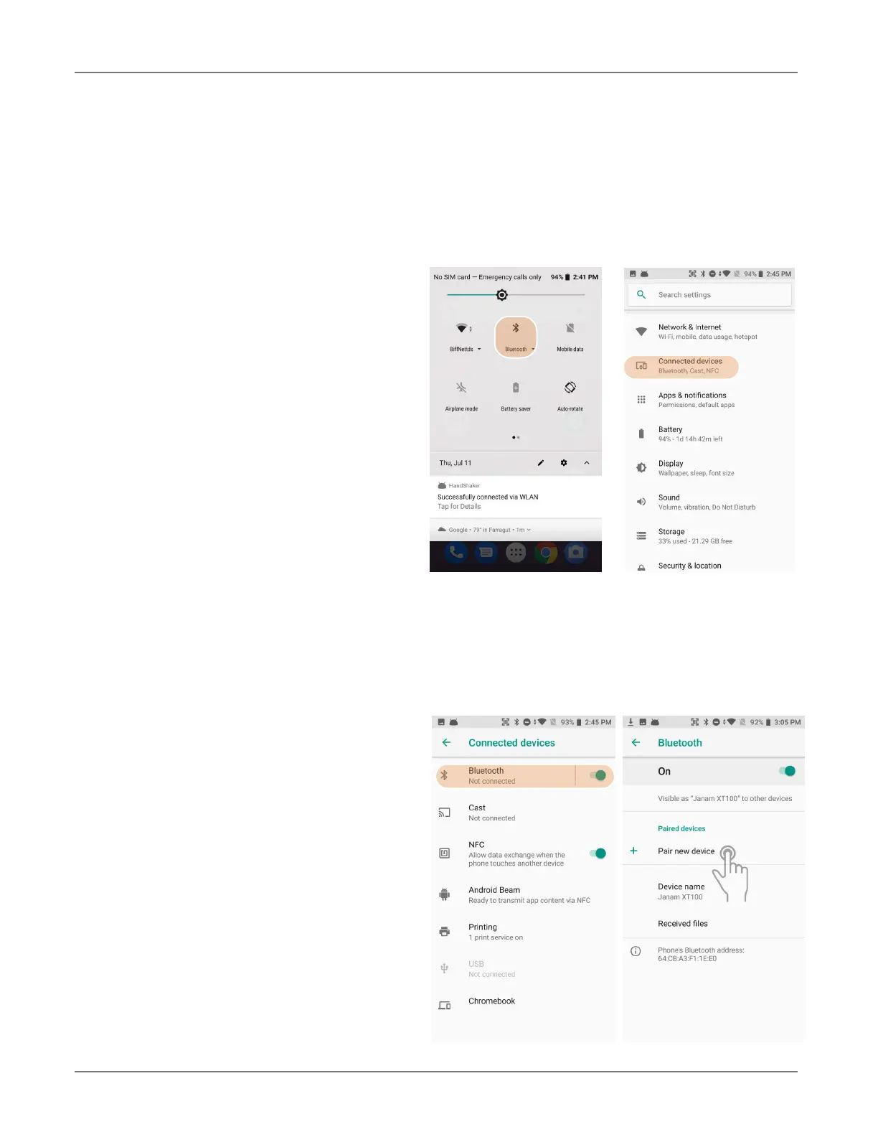This screenshot has height=1137, width=878.
Task: Open the Chrome app in dock
Action: (546, 553)
